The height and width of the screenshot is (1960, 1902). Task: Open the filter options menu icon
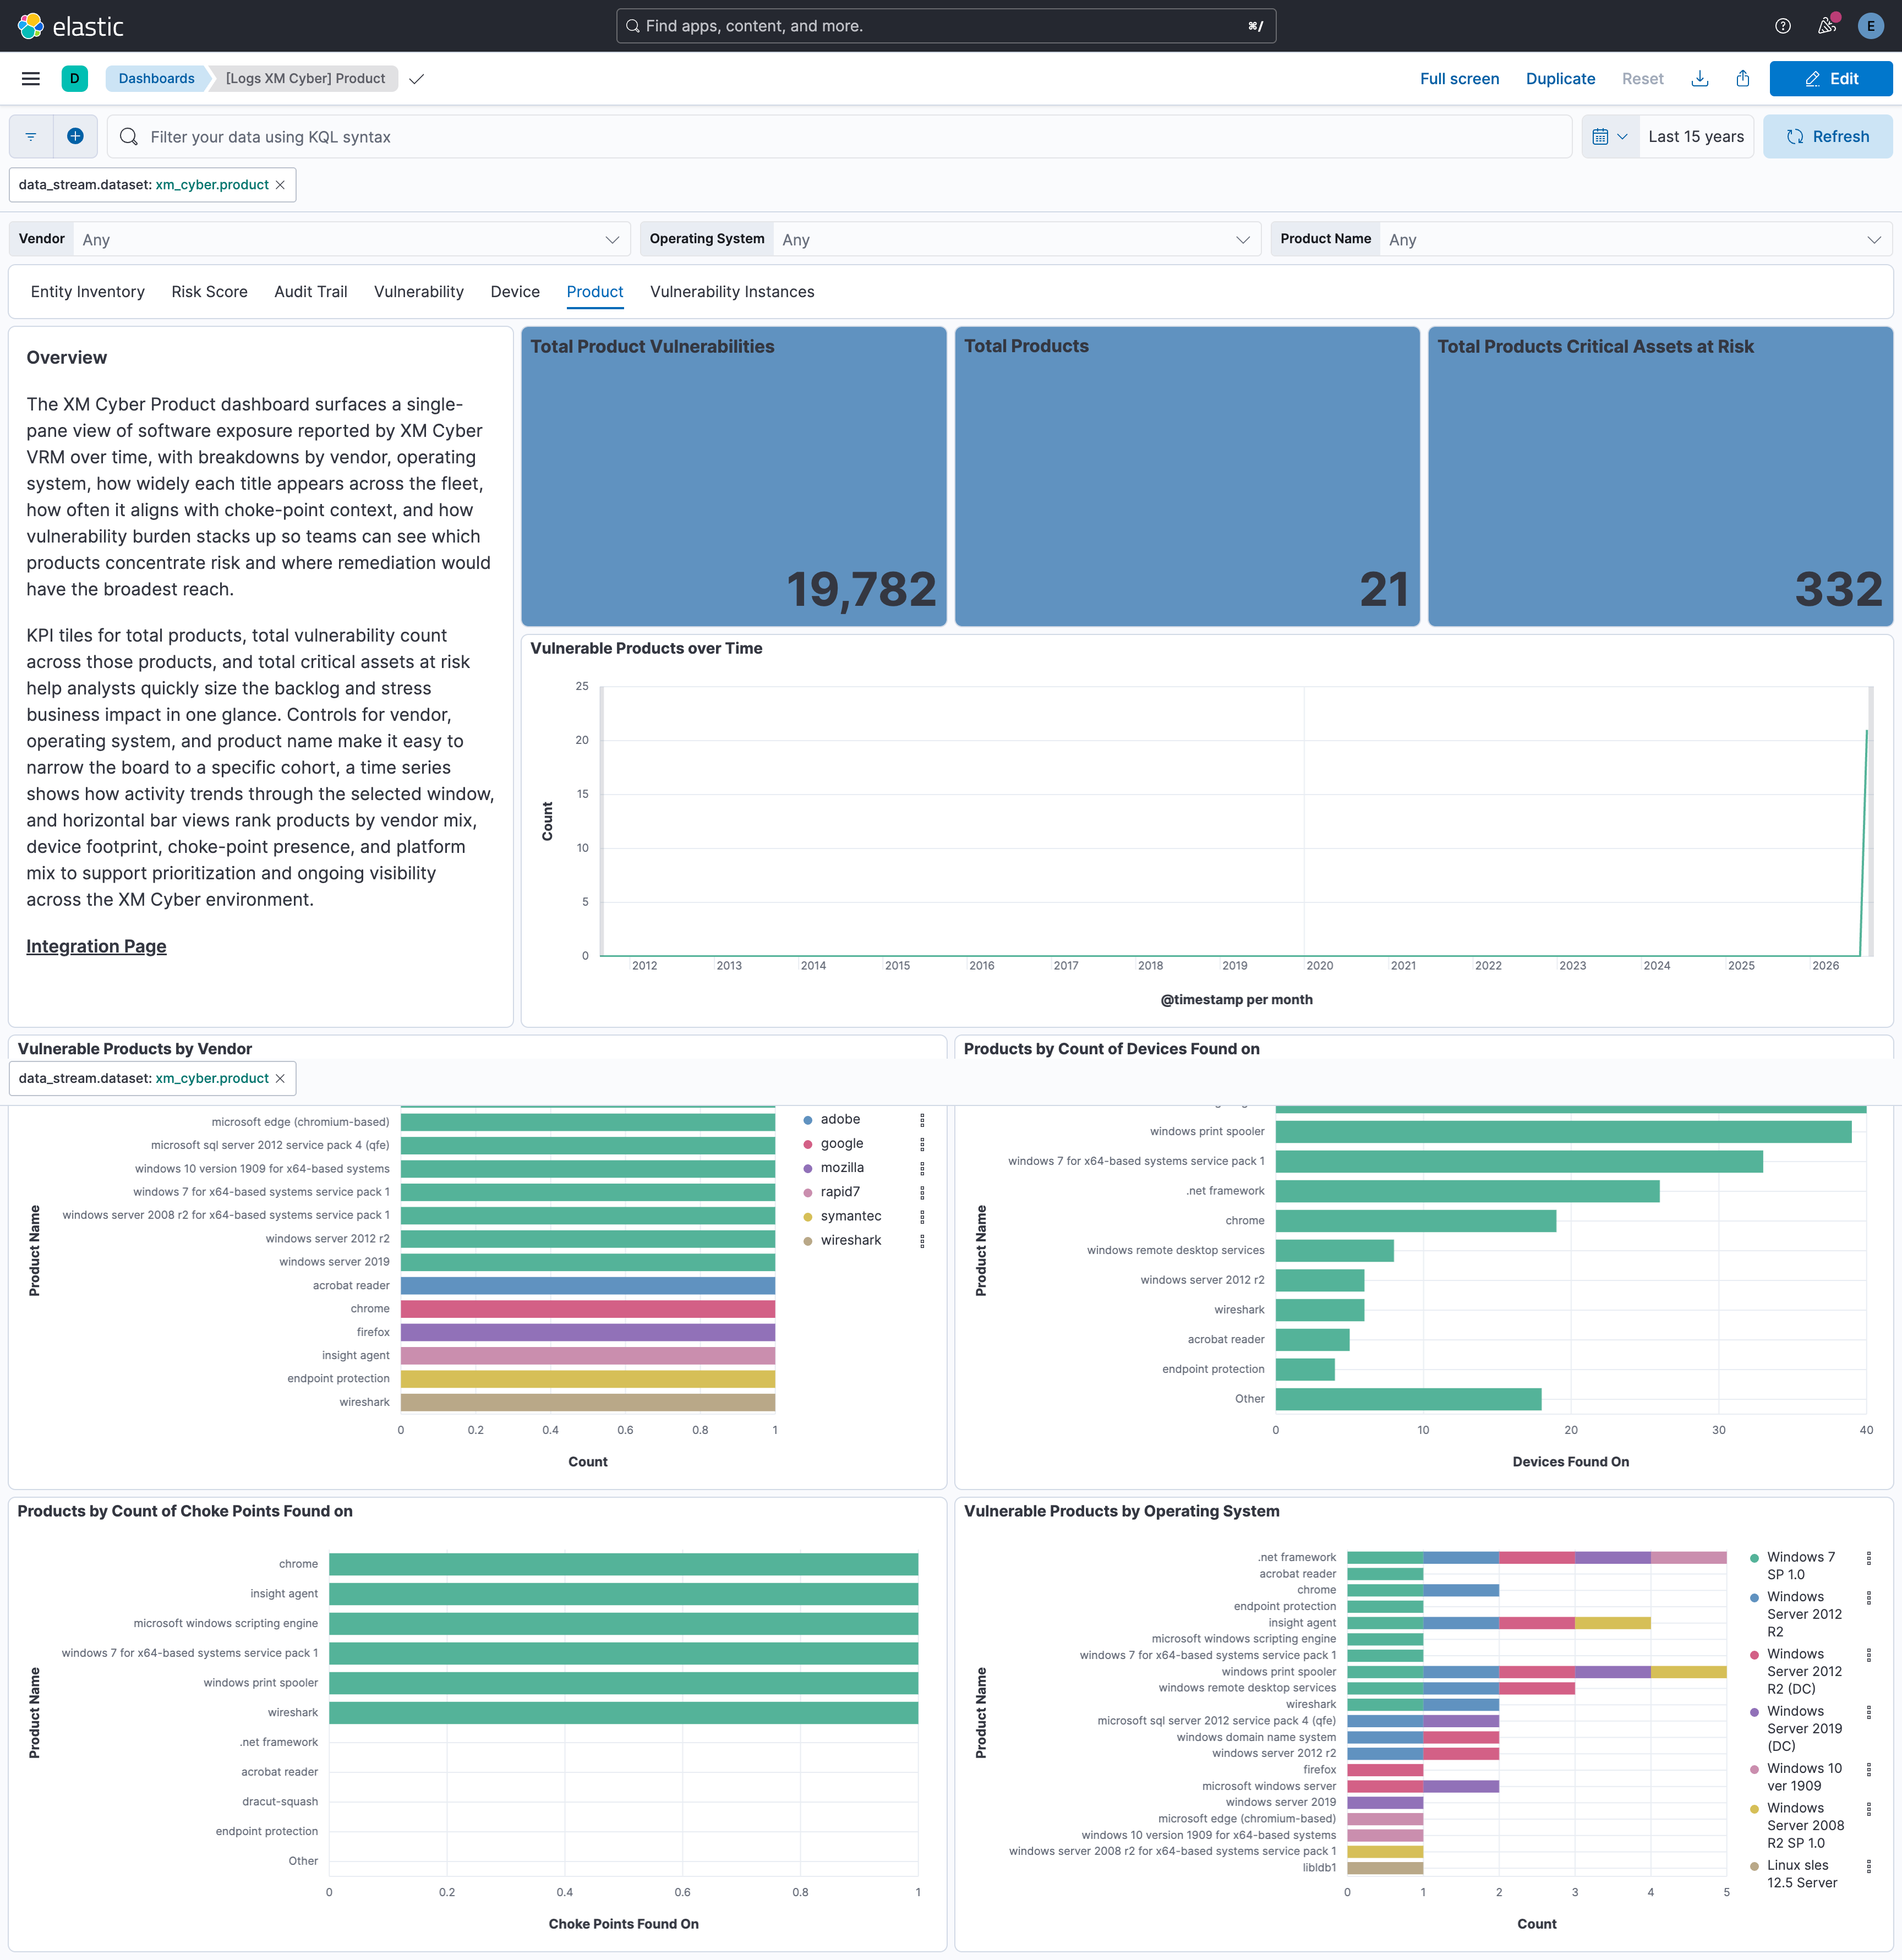31,137
